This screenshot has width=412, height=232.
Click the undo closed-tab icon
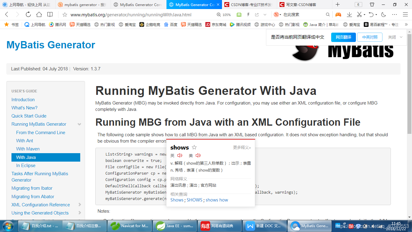[x=371, y=14]
